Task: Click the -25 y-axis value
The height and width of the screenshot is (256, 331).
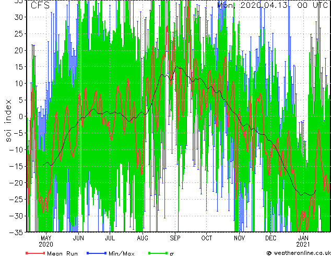Action: pyautogui.click(x=17, y=199)
